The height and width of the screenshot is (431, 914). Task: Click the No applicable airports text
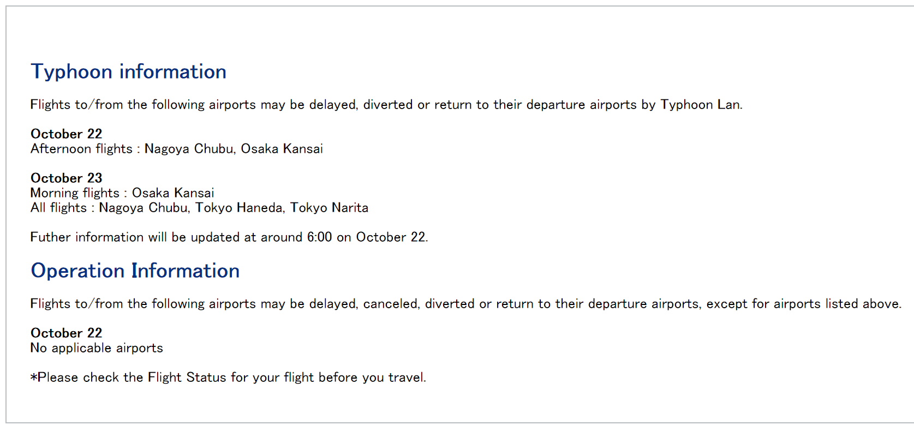[x=97, y=348]
